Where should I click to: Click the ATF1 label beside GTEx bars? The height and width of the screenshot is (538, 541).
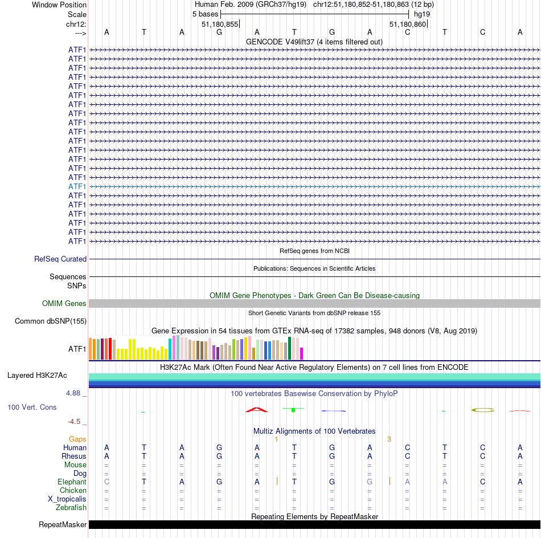(77, 349)
